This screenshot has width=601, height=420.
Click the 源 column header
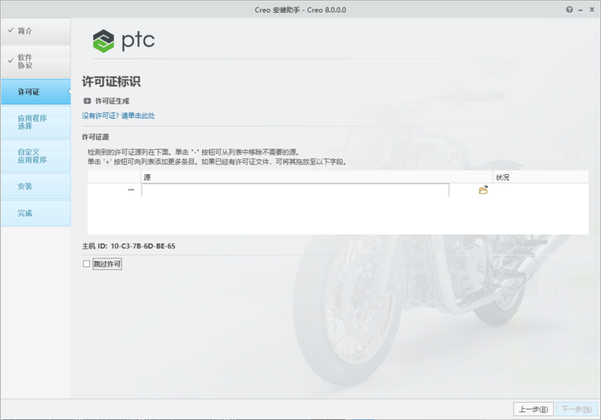(316, 177)
